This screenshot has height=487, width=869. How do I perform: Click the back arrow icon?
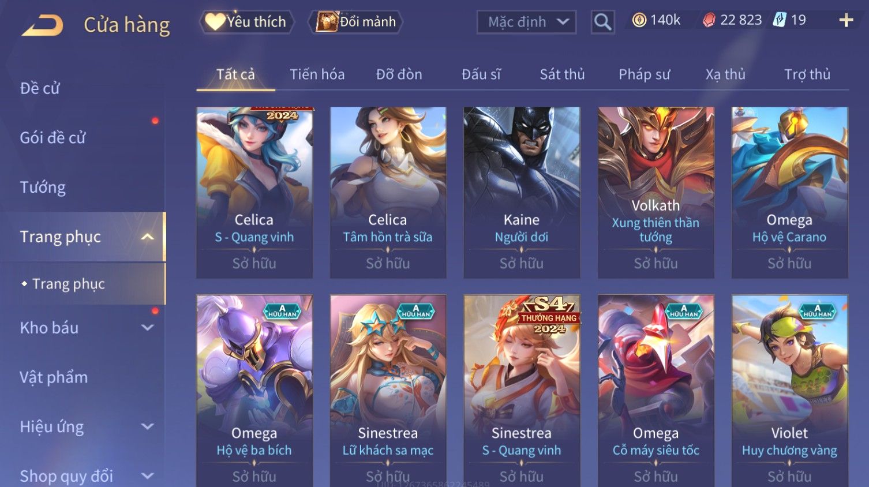point(43,25)
